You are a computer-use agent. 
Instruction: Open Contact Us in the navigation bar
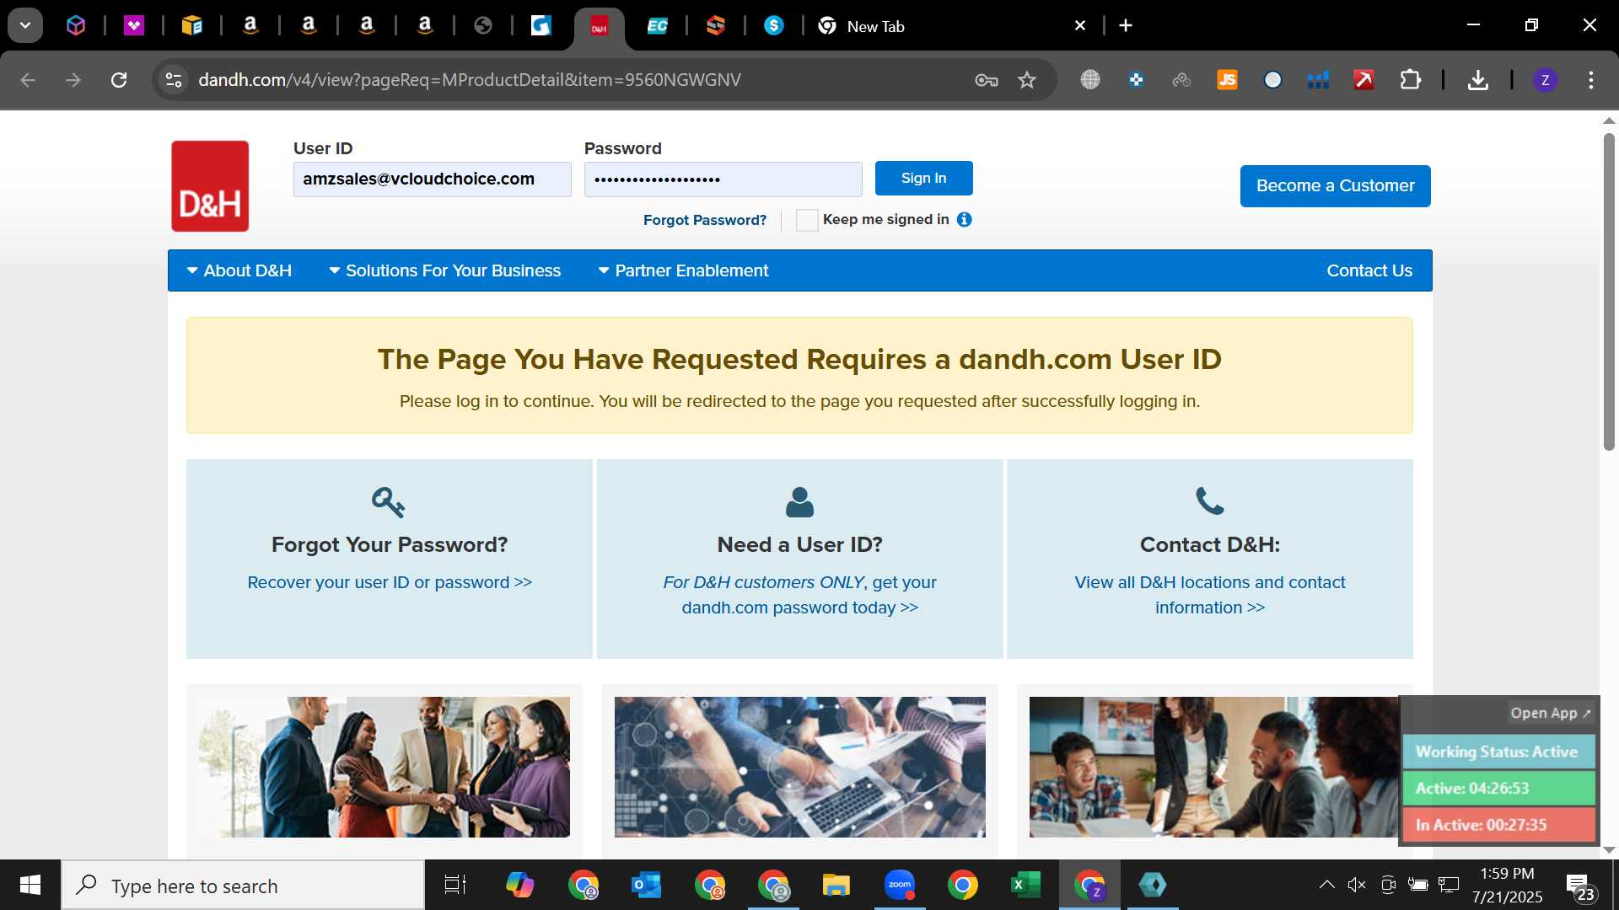pyautogui.click(x=1369, y=270)
